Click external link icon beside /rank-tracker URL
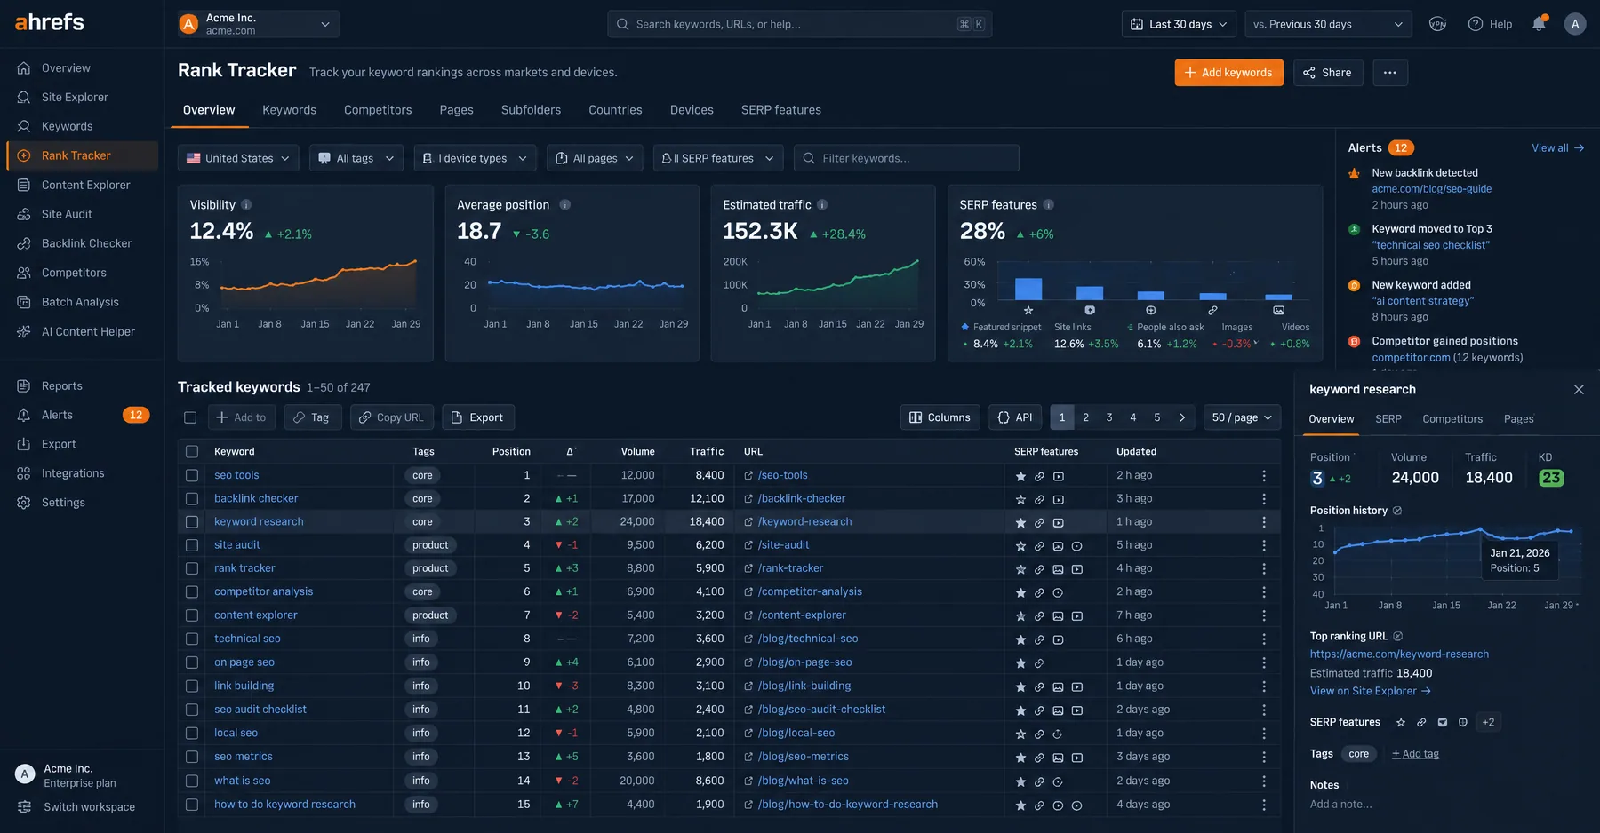 tap(748, 569)
